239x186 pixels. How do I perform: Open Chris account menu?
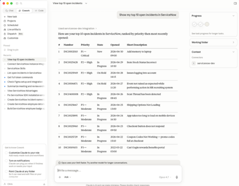click(8, 184)
